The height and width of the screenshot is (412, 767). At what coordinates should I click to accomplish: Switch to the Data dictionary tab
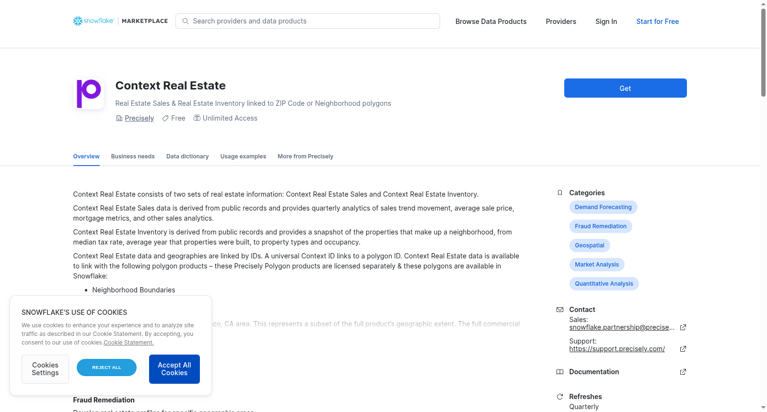[187, 156]
